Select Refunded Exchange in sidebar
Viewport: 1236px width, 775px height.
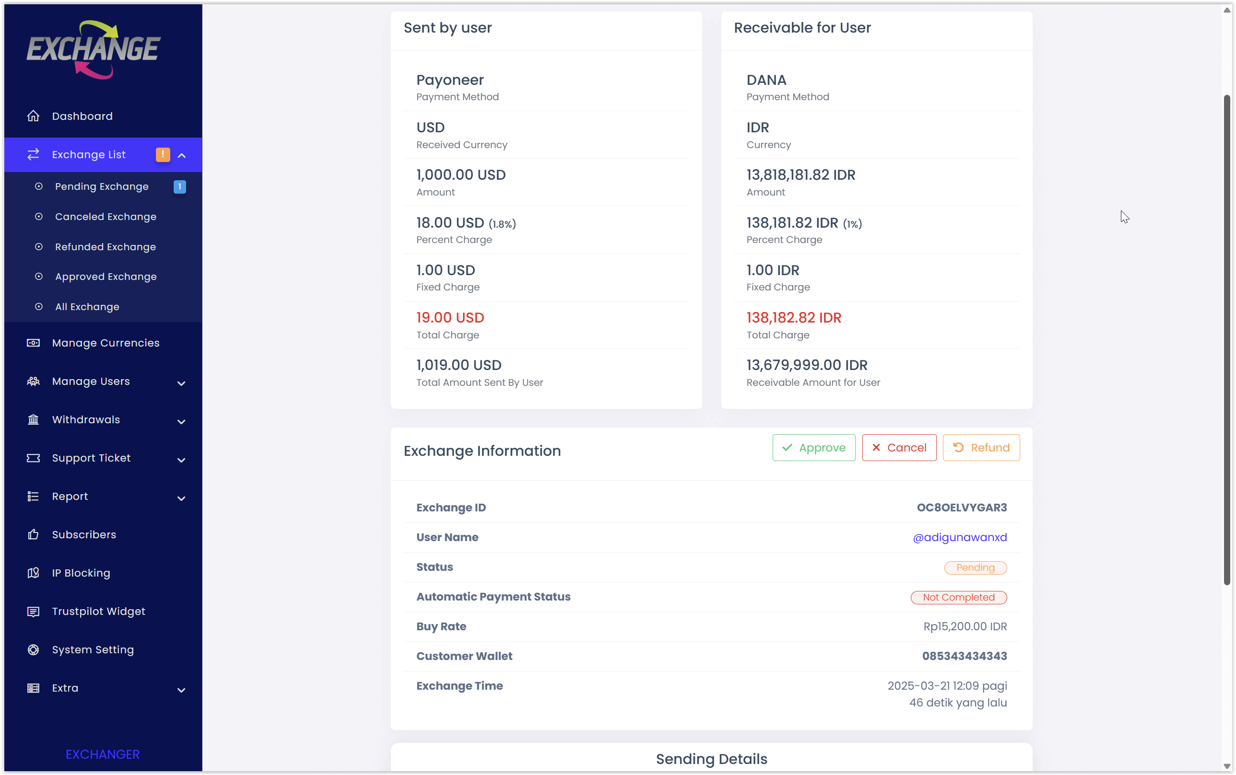[105, 247]
